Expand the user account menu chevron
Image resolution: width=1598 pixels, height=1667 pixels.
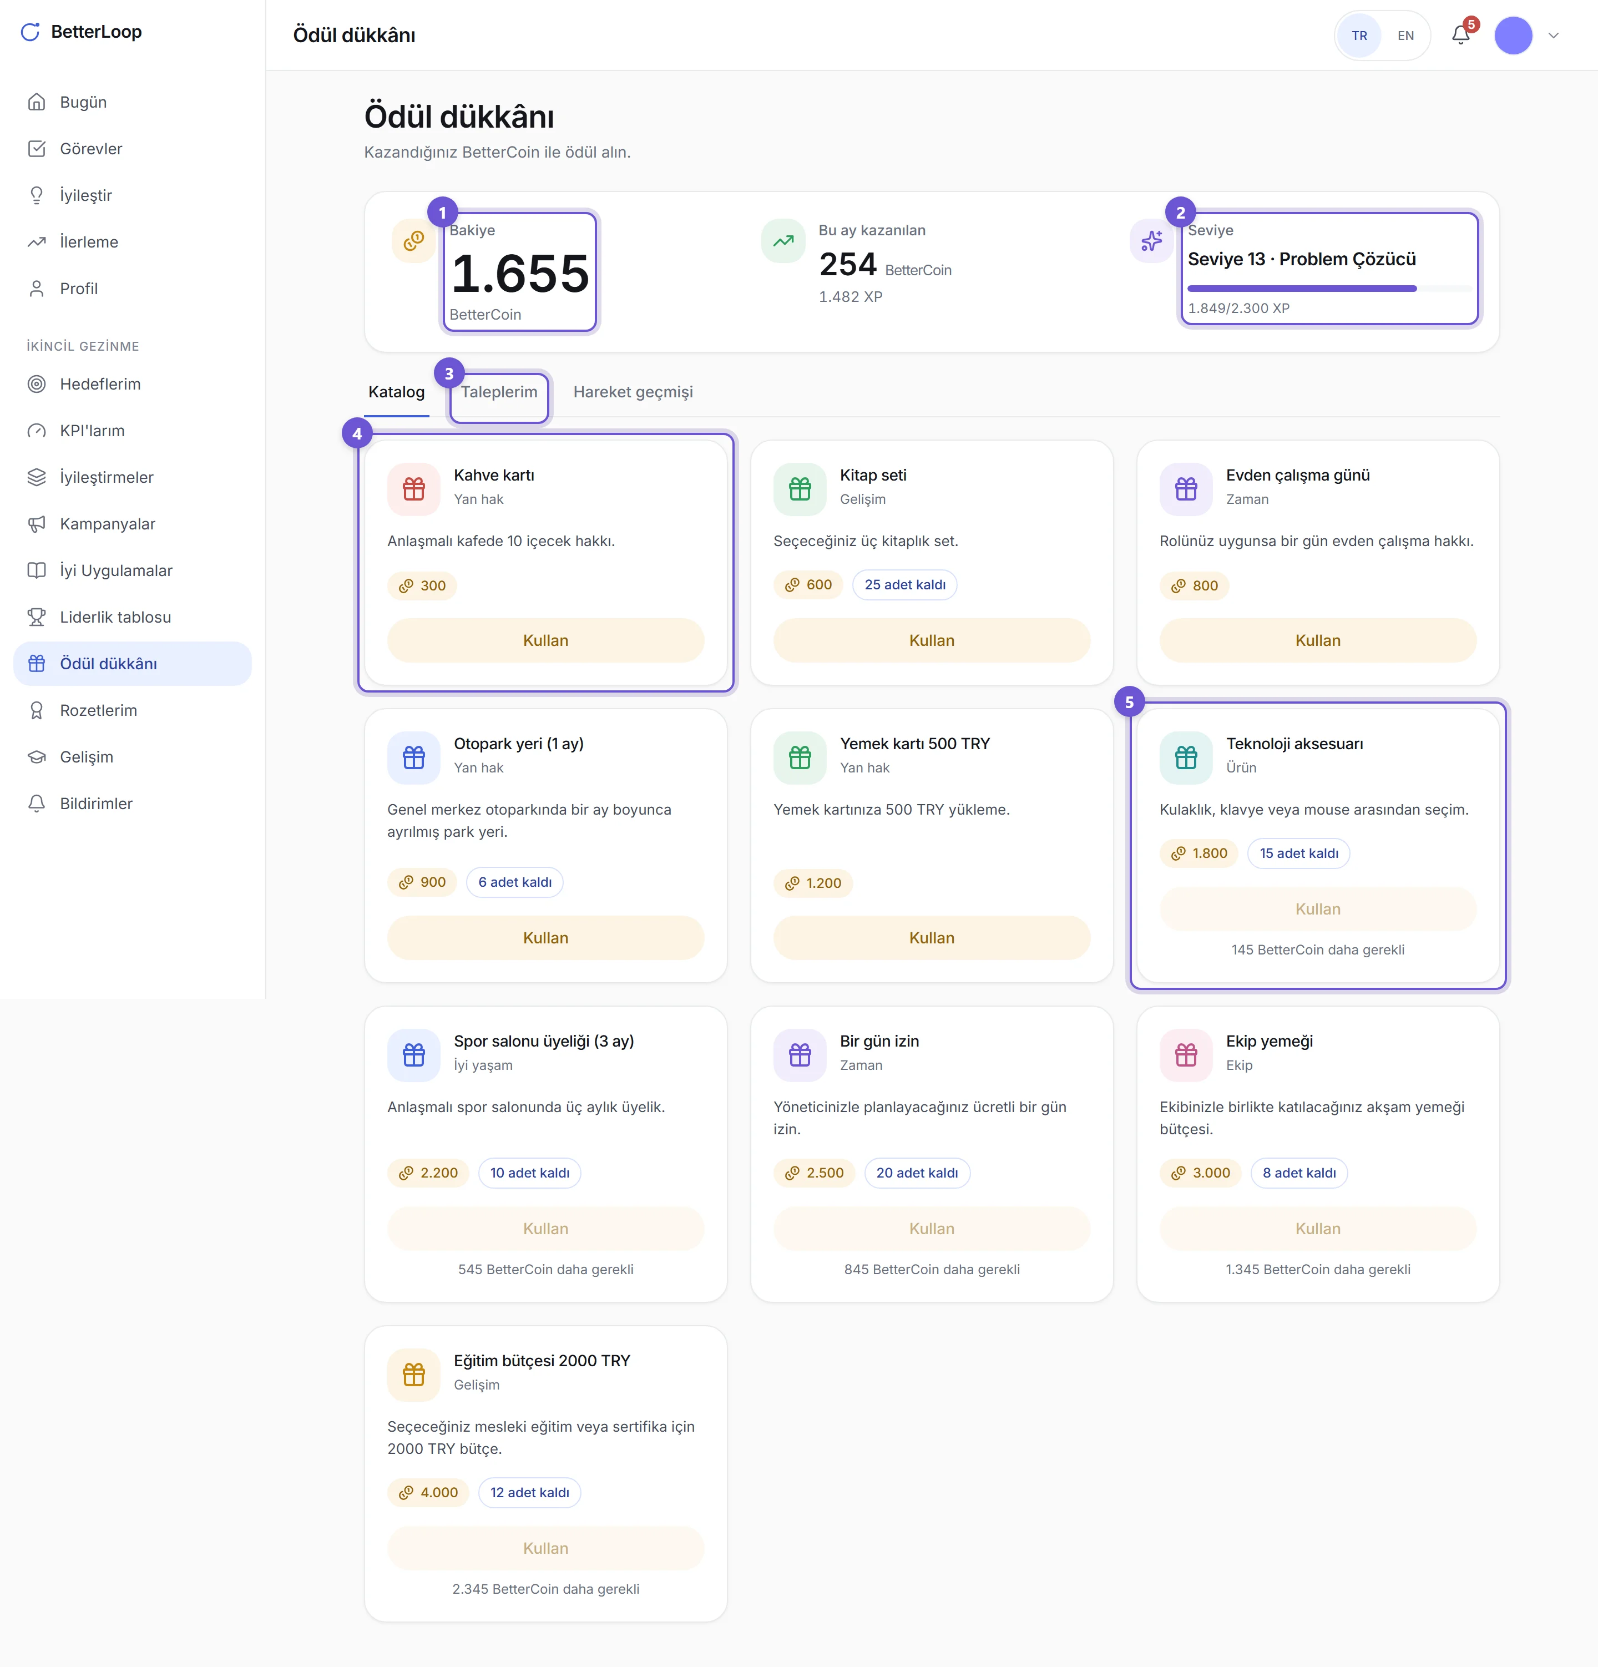[x=1554, y=36]
